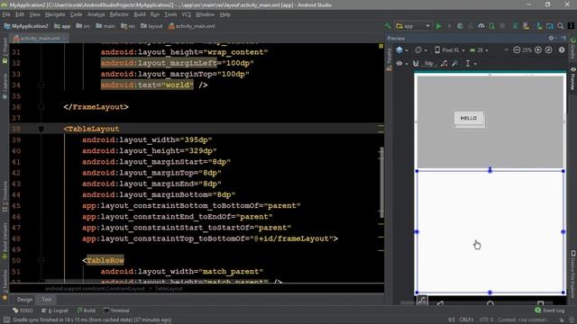Open the TODO tool window
The image size is (577, 324).
(23, 310)
